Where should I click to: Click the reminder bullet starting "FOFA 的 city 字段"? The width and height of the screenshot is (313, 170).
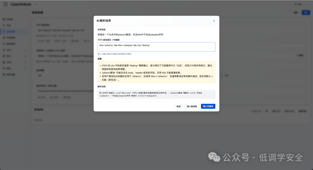[x=157, y=67]
